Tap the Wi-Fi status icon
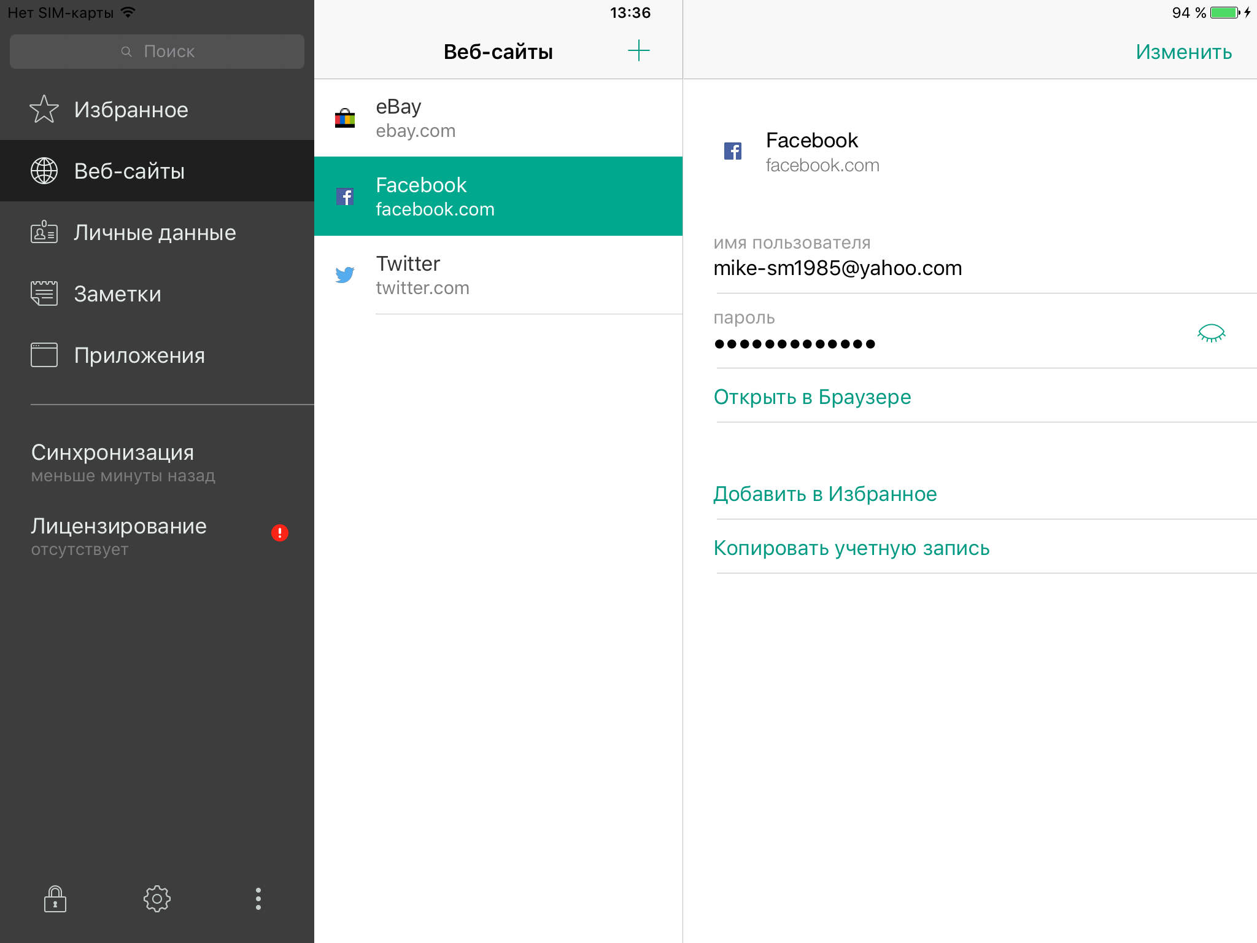The image size is (1257, 943). pyautogui.click(x=128, y=12)
